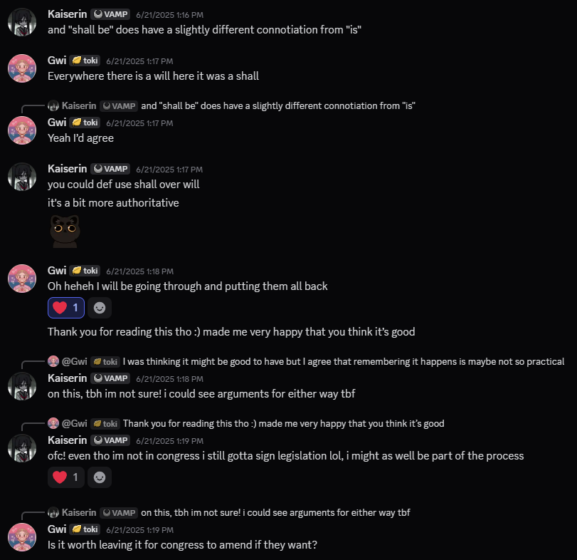Click Kaiserin's avatar on the 1:16 PM message
The image size is (577, 560).
[x=21, y=21]
